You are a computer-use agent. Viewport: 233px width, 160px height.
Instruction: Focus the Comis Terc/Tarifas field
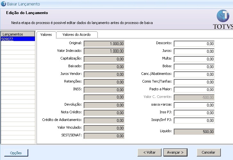[194, 82]
